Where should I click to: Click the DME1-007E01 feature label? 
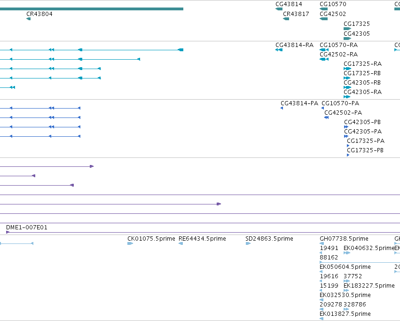(x=27, y=227)
